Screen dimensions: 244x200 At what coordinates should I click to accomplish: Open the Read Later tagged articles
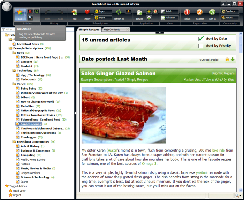pyautogui.click(x=19, y=191)
